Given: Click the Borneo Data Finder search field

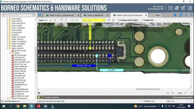Looking at the screenshot, I should coord(18,15).
